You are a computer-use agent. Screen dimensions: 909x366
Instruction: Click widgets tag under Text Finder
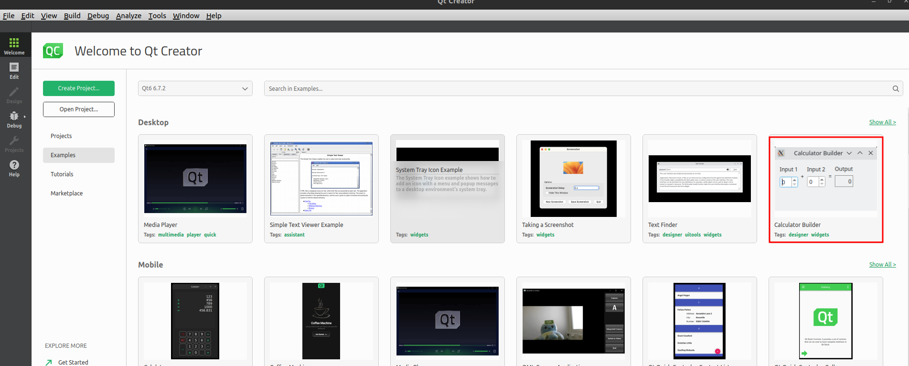713,235
